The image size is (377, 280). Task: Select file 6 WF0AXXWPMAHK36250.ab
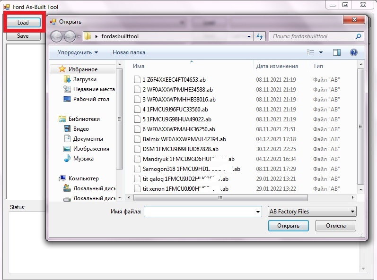coord(179,129)
